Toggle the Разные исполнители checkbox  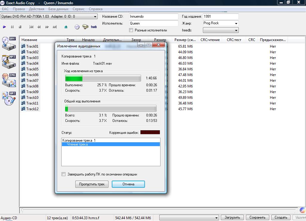[131, 30]
